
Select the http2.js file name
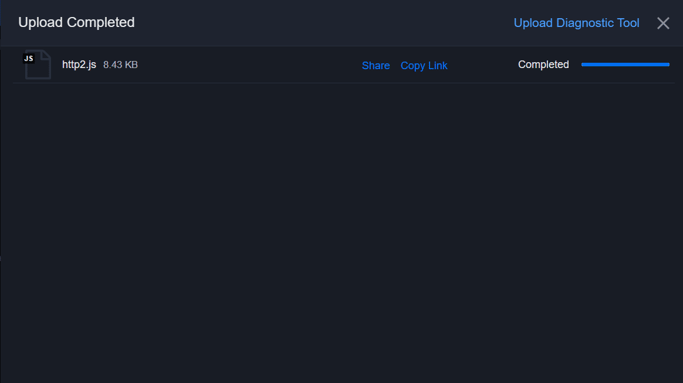79,65
